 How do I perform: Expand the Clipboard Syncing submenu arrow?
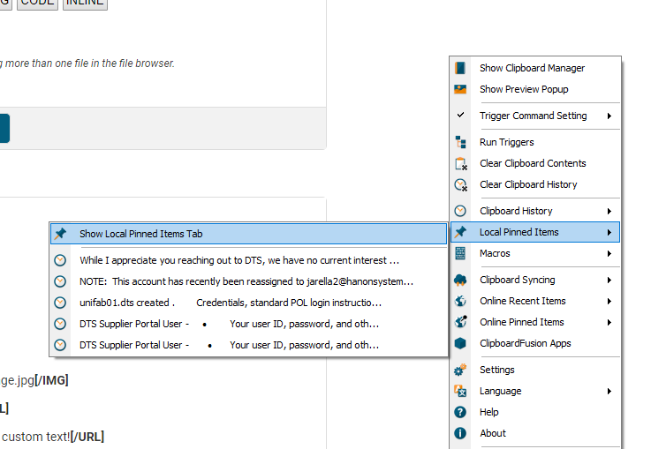(x=609, y=280)
